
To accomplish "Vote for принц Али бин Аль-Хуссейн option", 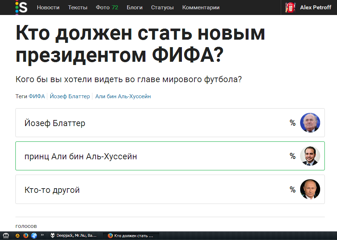I will pyautogui.click(x=170, y=156).
